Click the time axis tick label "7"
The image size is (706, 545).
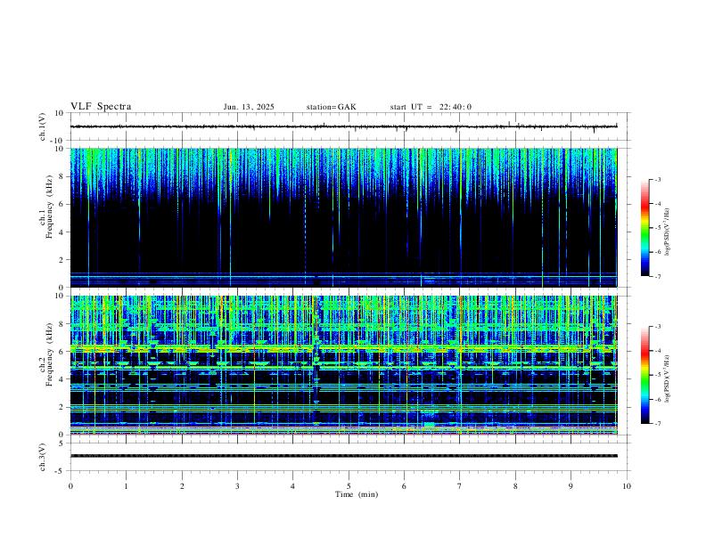coord(460,486)
